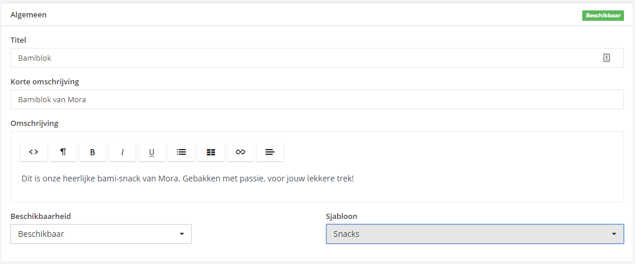Viewport: 635px width, 264px height.
Task: Expand the Sjabloon dropdown showing Snacks
Action: point(475,234)
